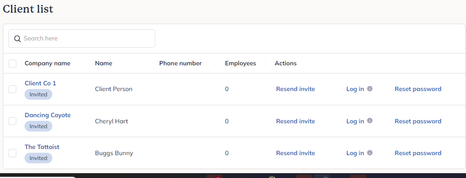Sort by Name column arrows

pyautogui.click(x=149, y=63)
